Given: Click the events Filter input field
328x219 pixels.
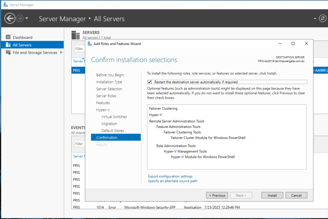Looking at the screenshot, I should [x=79, y=144].
